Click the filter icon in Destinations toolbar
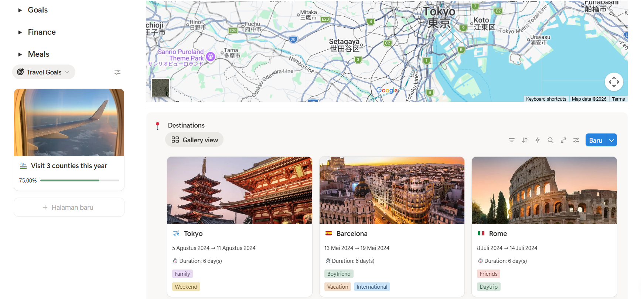Screen dimensions: 641x299 [x=511, y=140]
